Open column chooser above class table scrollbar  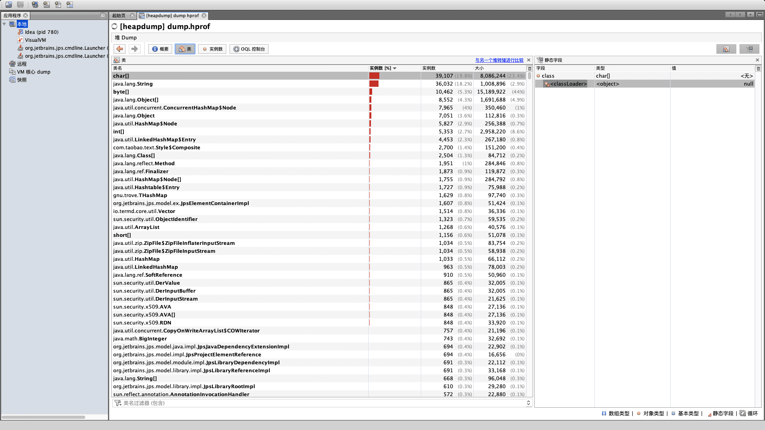coord(530,68)
